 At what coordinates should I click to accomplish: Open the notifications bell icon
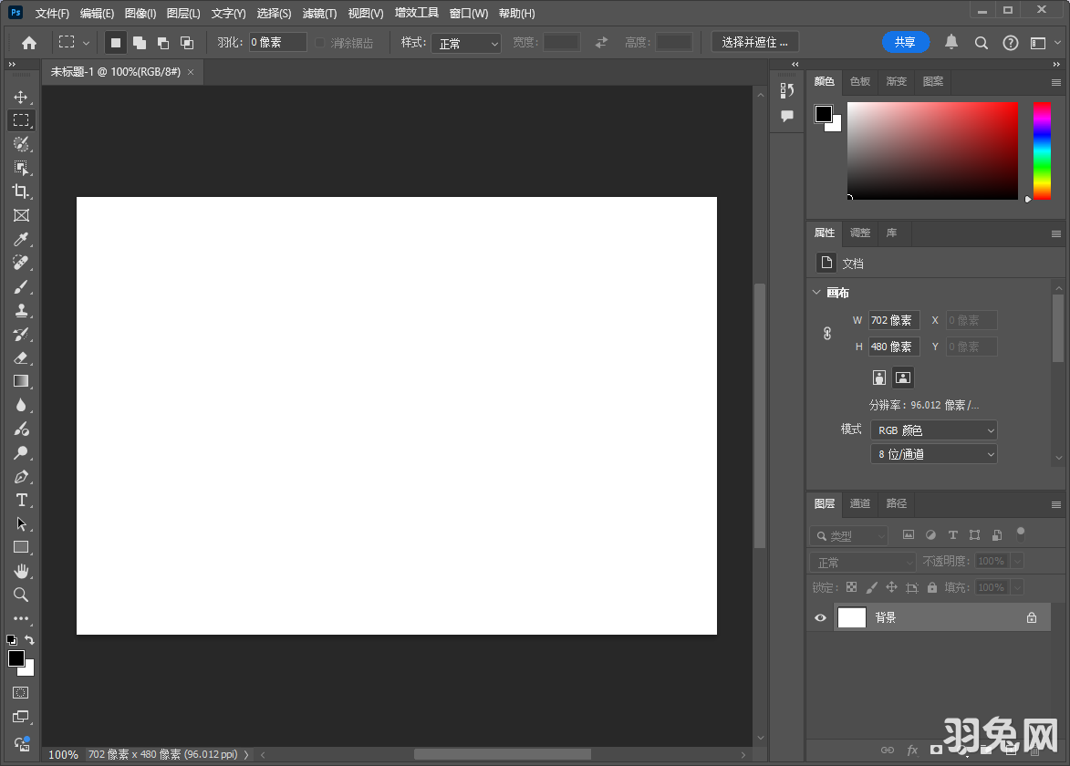(951, 42)
